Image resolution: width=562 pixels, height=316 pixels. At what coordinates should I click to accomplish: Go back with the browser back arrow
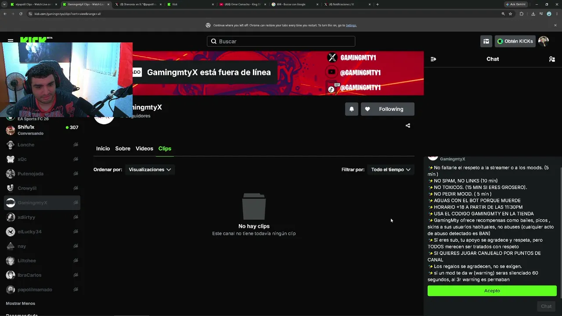(x=5, y=14)
